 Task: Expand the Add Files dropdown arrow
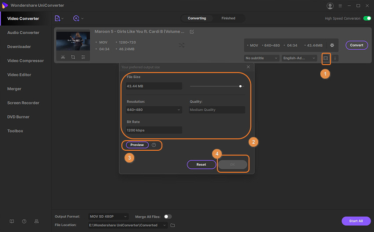(x=62, y=18)
